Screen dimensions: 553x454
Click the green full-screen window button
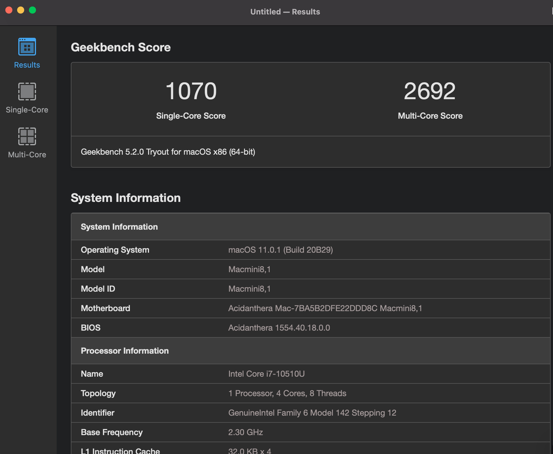[x=32, y=10]
